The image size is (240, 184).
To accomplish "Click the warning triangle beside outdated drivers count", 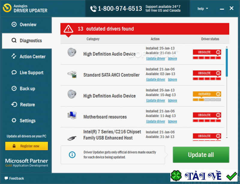I will coord(68,29).
